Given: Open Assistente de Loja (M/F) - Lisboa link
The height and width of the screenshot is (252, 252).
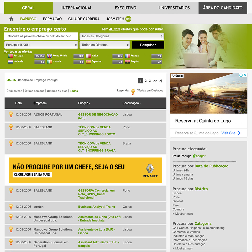Looking at the screenshot, I should click(97, 231).
